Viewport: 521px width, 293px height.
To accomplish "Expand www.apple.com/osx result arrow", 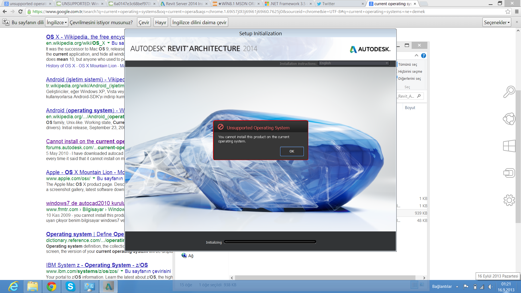I will coord(94,178).
